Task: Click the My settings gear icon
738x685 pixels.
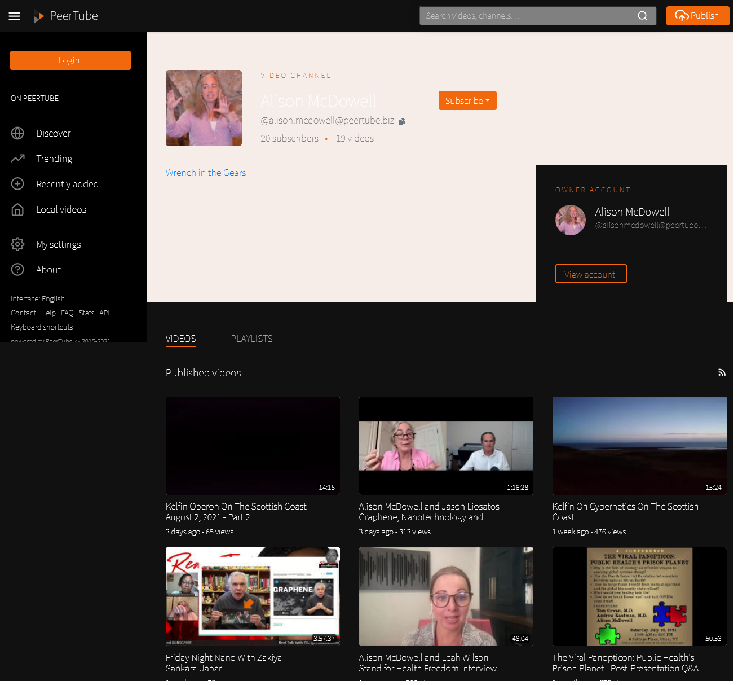Action: pyautogui.click(x=17, y=244)
